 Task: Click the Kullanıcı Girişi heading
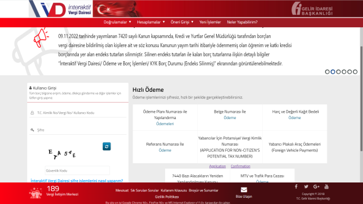43,88
